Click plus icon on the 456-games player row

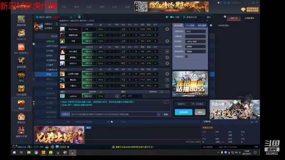coord(167,52)
